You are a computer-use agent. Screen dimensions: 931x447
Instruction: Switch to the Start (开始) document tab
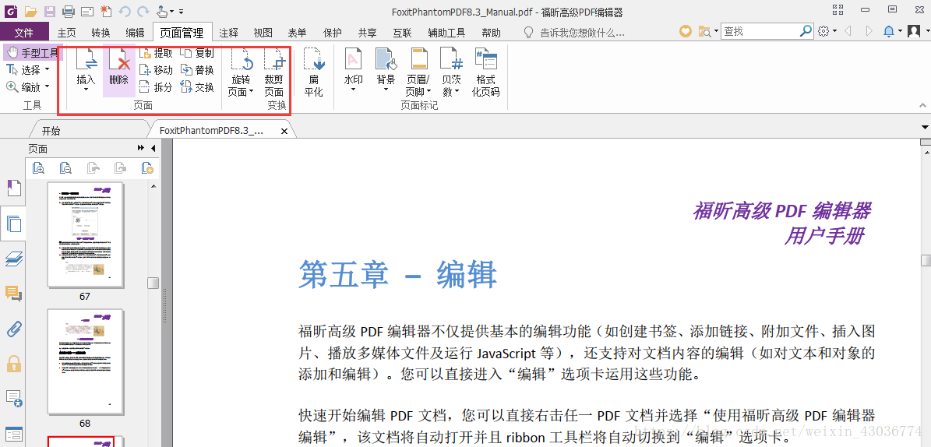[51, 131]
